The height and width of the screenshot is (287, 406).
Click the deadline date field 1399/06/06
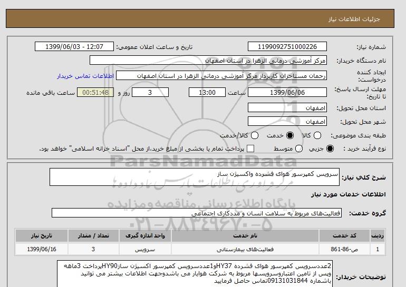pos(287,92)
